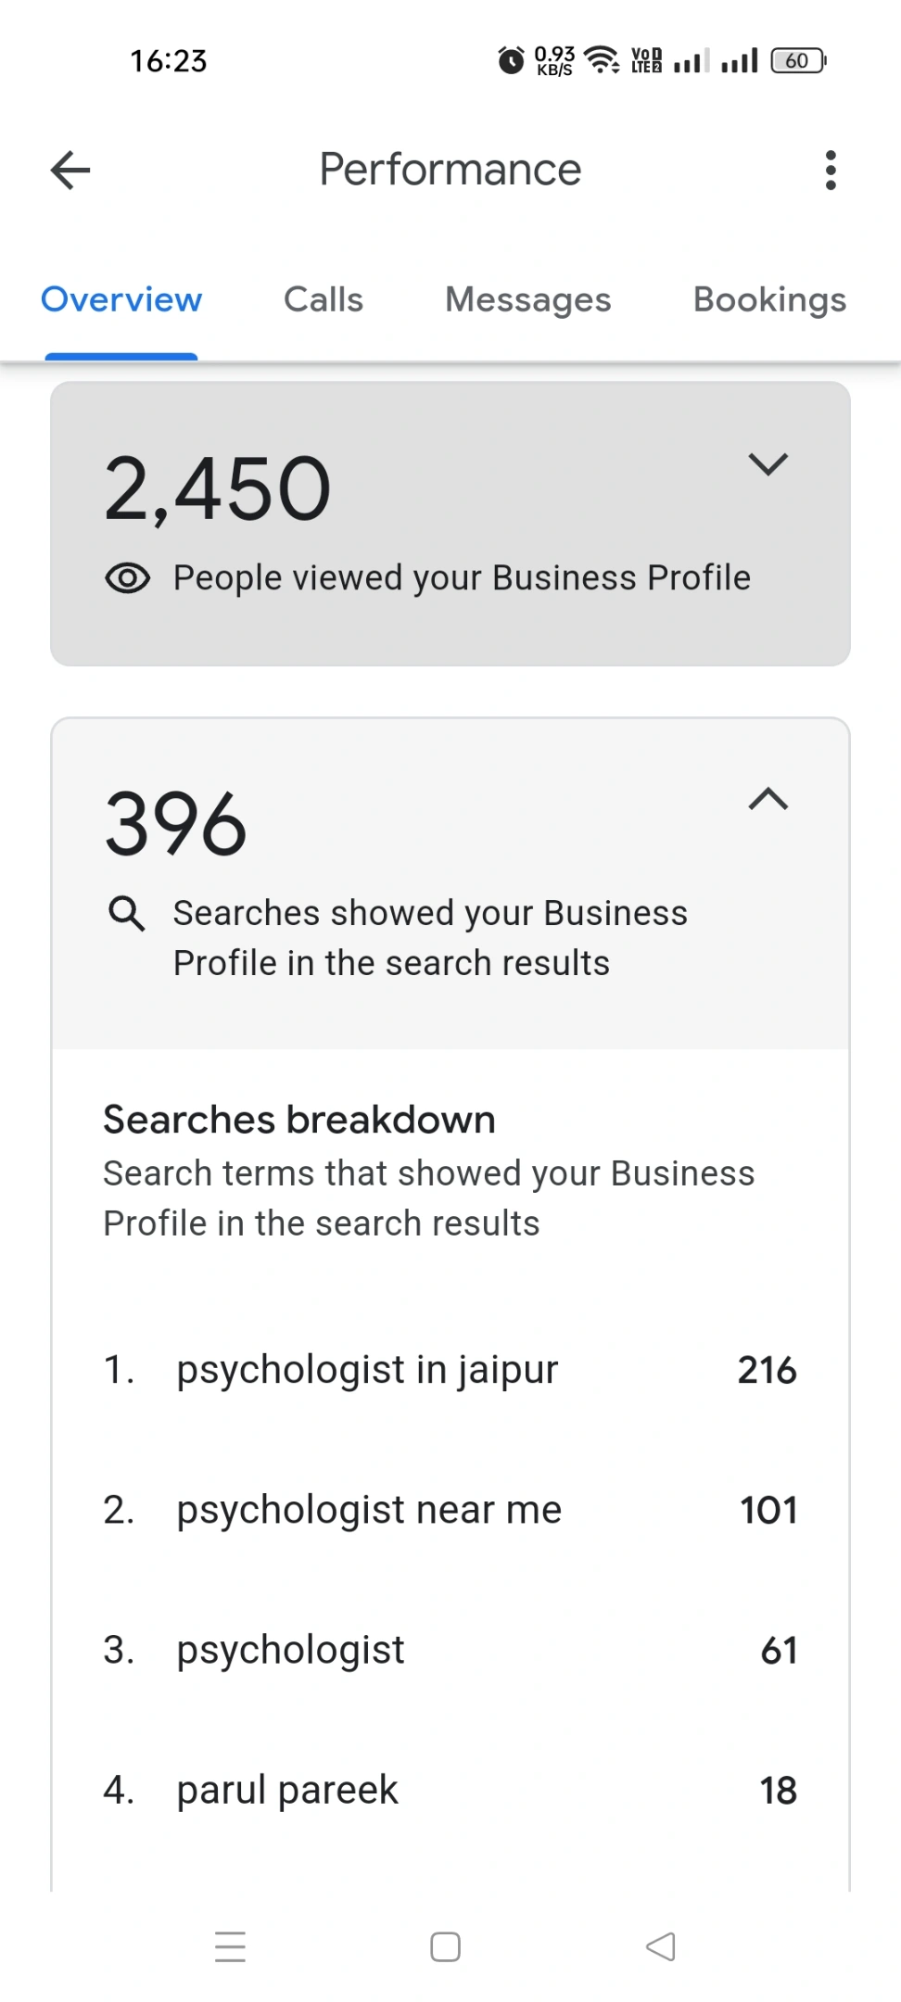The width and height of the screenshot is (901, 2002).
Task: Tap the alarm clock status icon
Action: (x=511, y=61)
